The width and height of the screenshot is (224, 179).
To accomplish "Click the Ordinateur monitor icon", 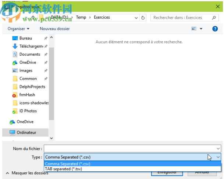I will (x=12, y=133).
